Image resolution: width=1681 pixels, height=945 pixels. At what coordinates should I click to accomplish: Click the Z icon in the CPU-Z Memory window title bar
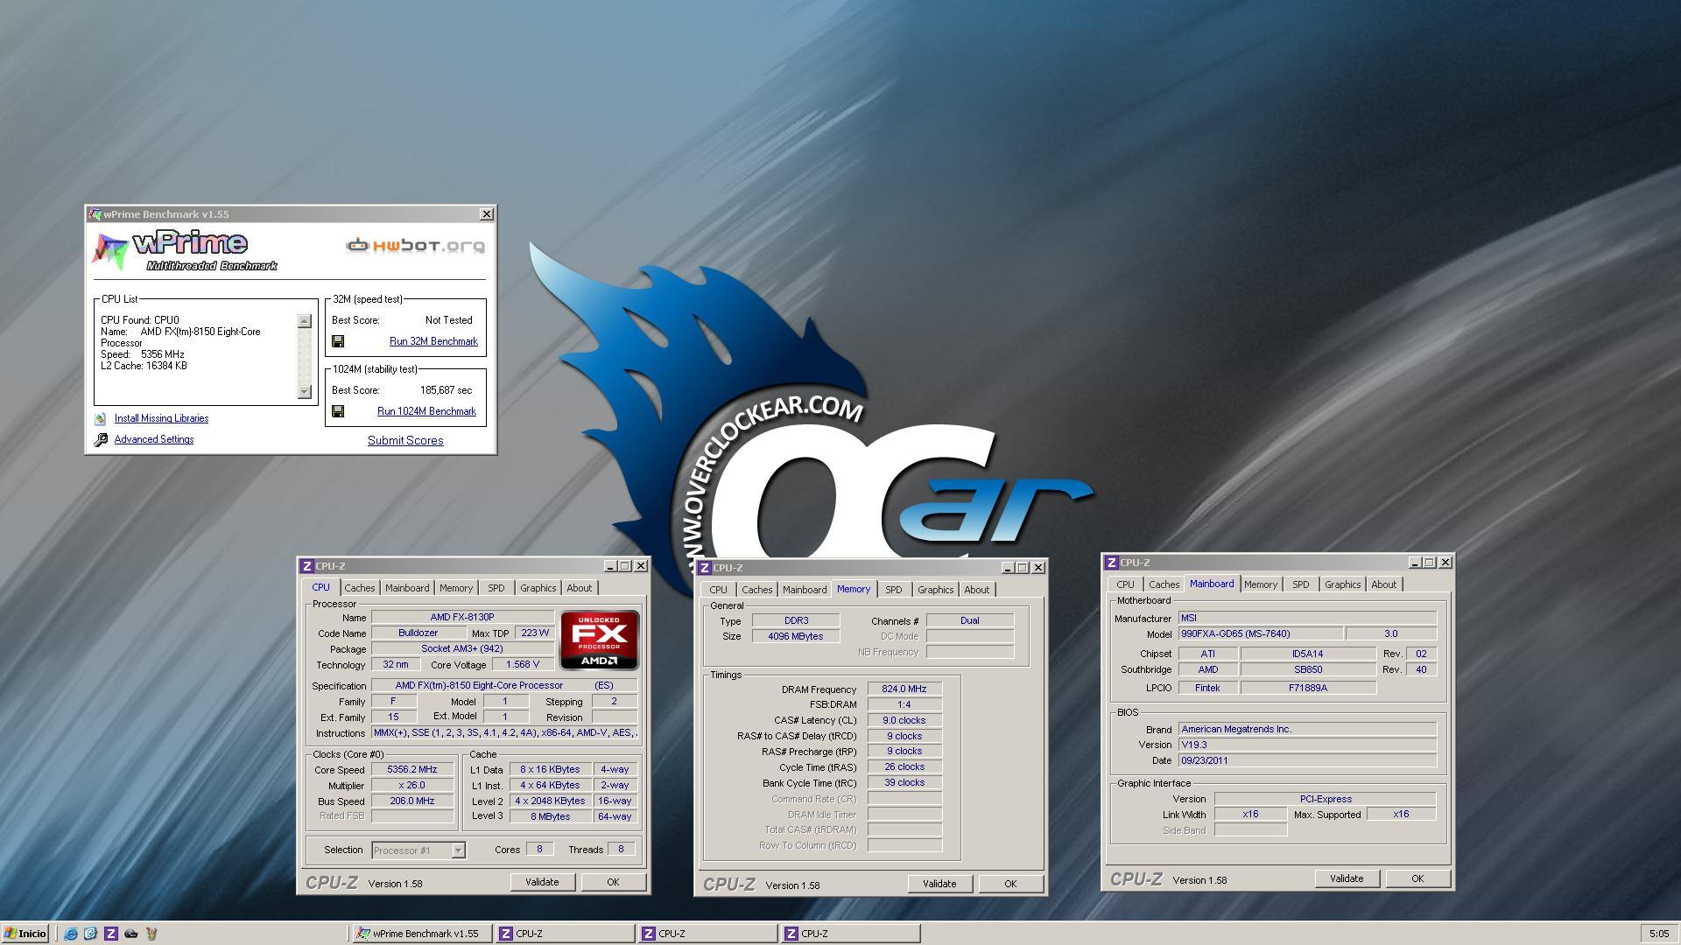click(705, 568)
